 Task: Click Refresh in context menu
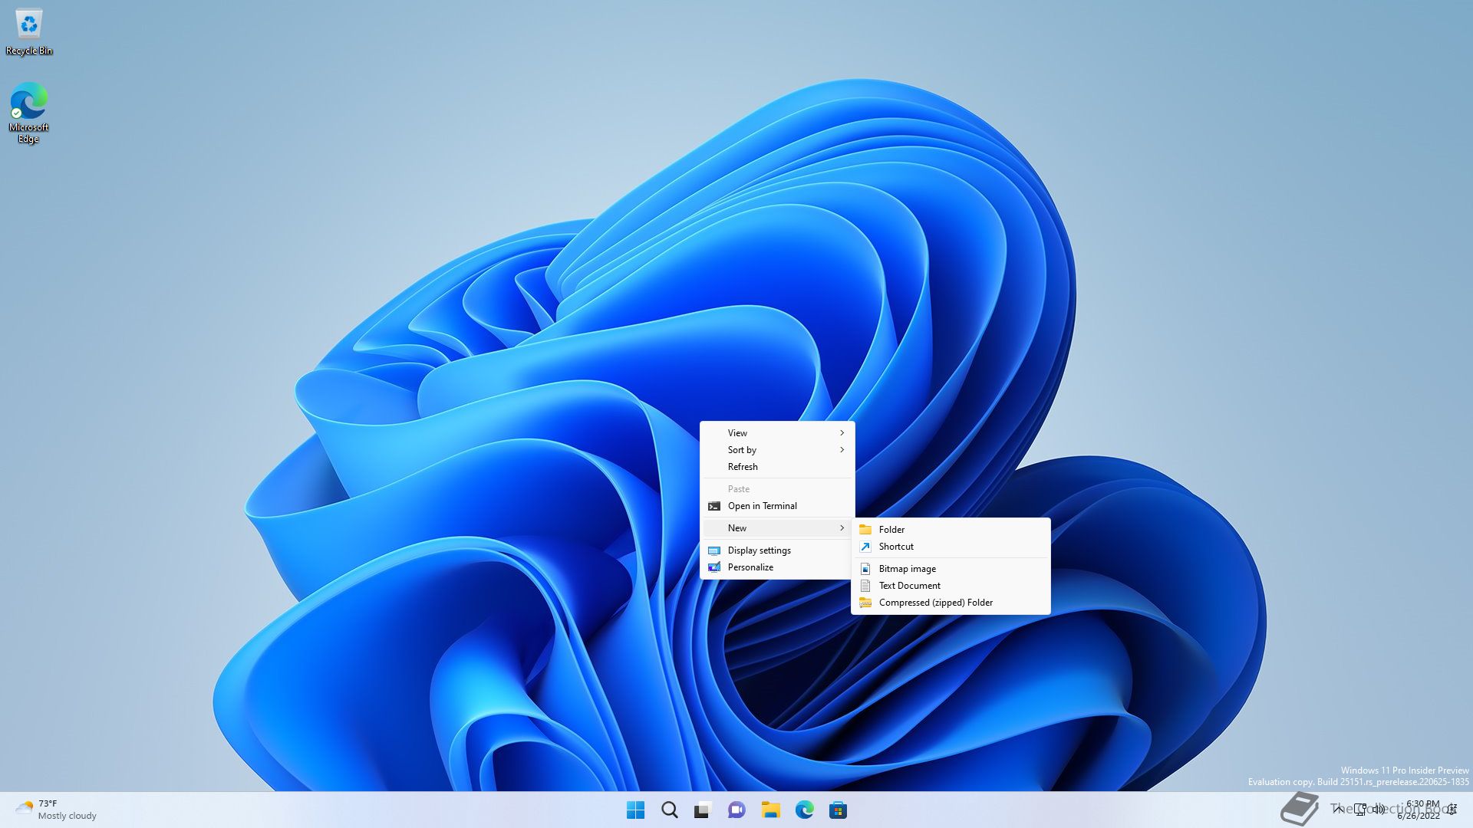coord(777,467)
